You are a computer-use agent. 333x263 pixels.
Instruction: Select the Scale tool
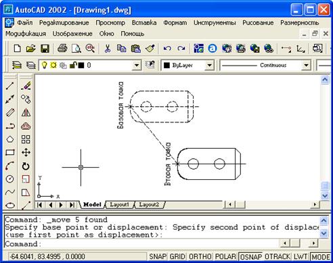[26, 179]
